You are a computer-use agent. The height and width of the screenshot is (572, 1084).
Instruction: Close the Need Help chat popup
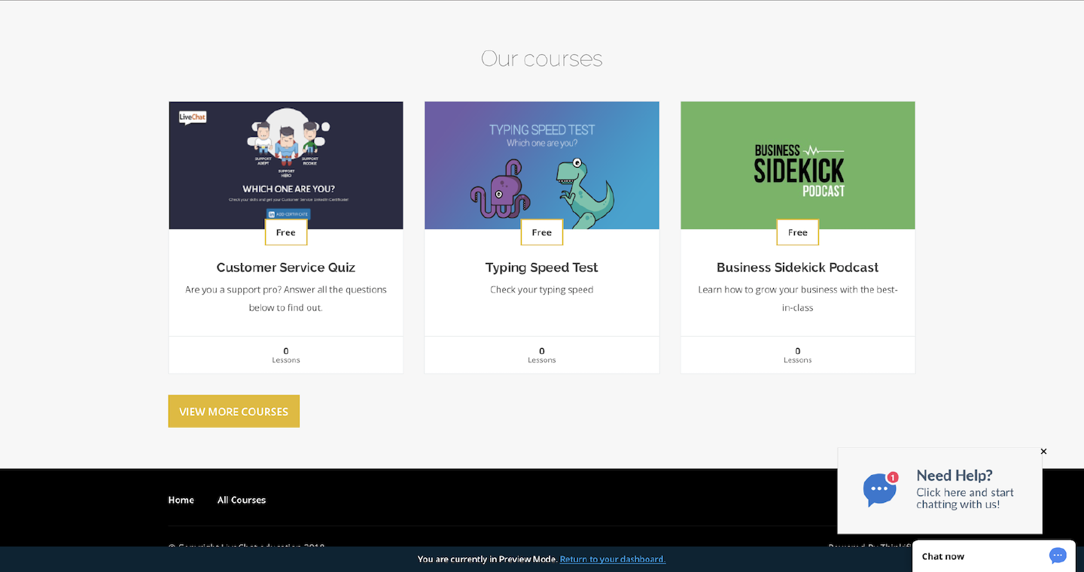[x=1043, y=451]
